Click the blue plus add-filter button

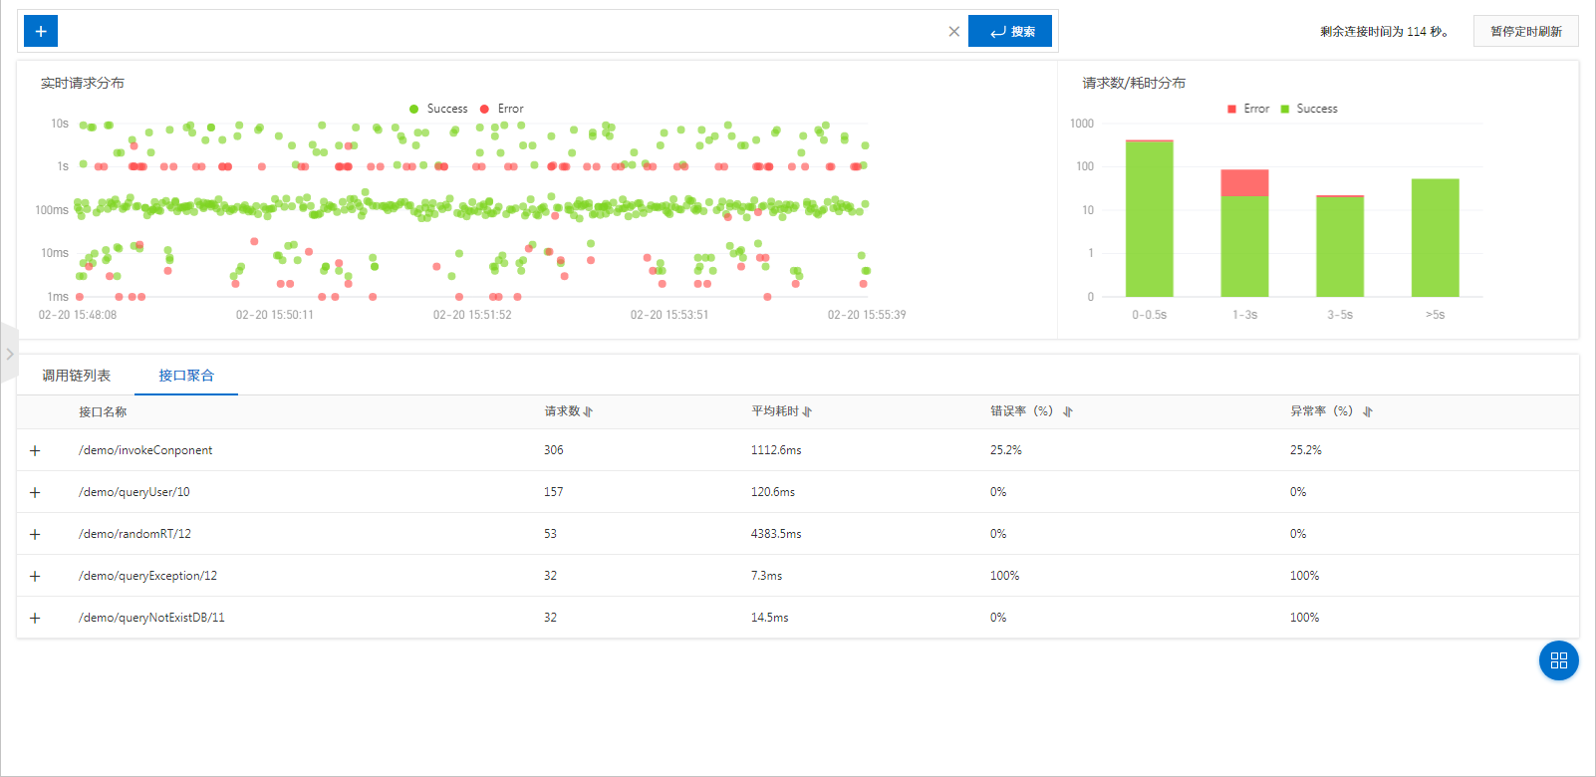41,31
